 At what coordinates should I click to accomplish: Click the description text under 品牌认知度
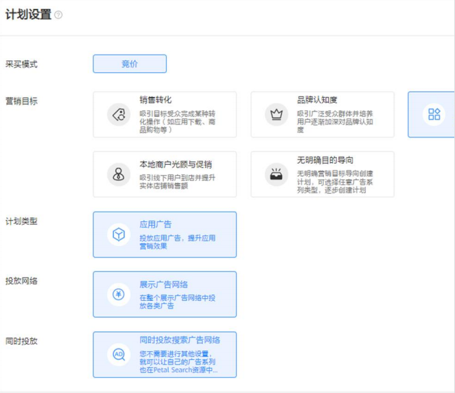(x=335, y=122)
